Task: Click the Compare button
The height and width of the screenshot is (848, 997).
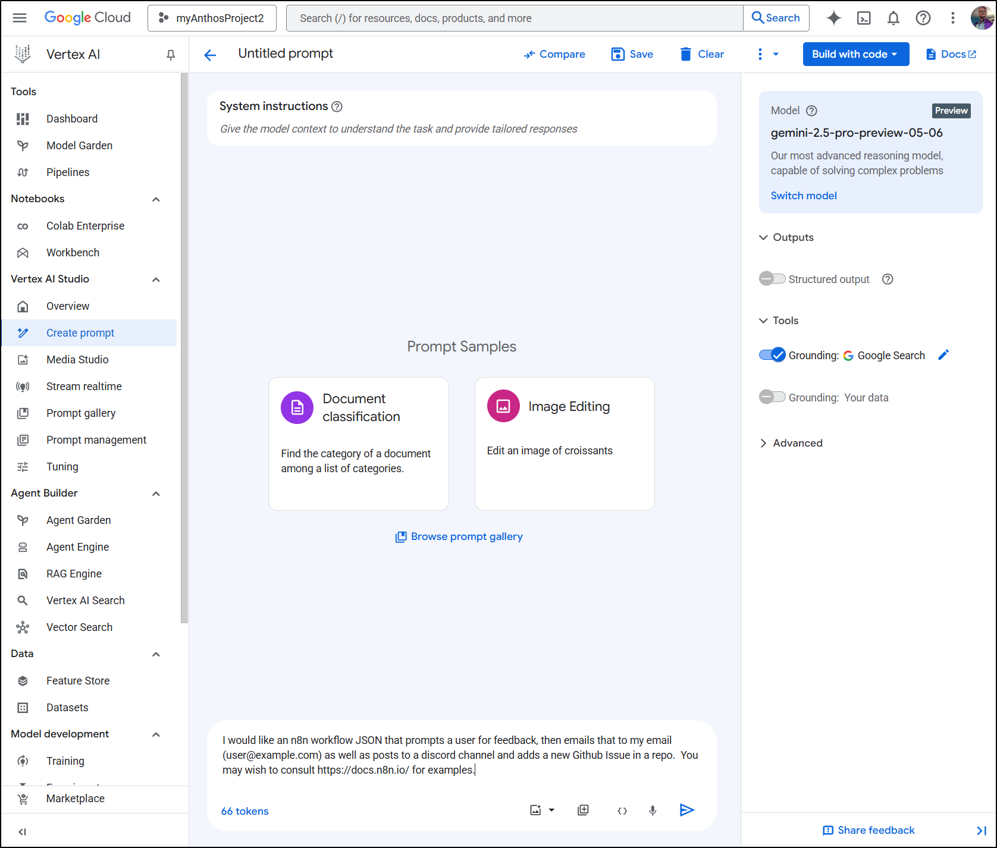Action: click(x=554, y=54)
